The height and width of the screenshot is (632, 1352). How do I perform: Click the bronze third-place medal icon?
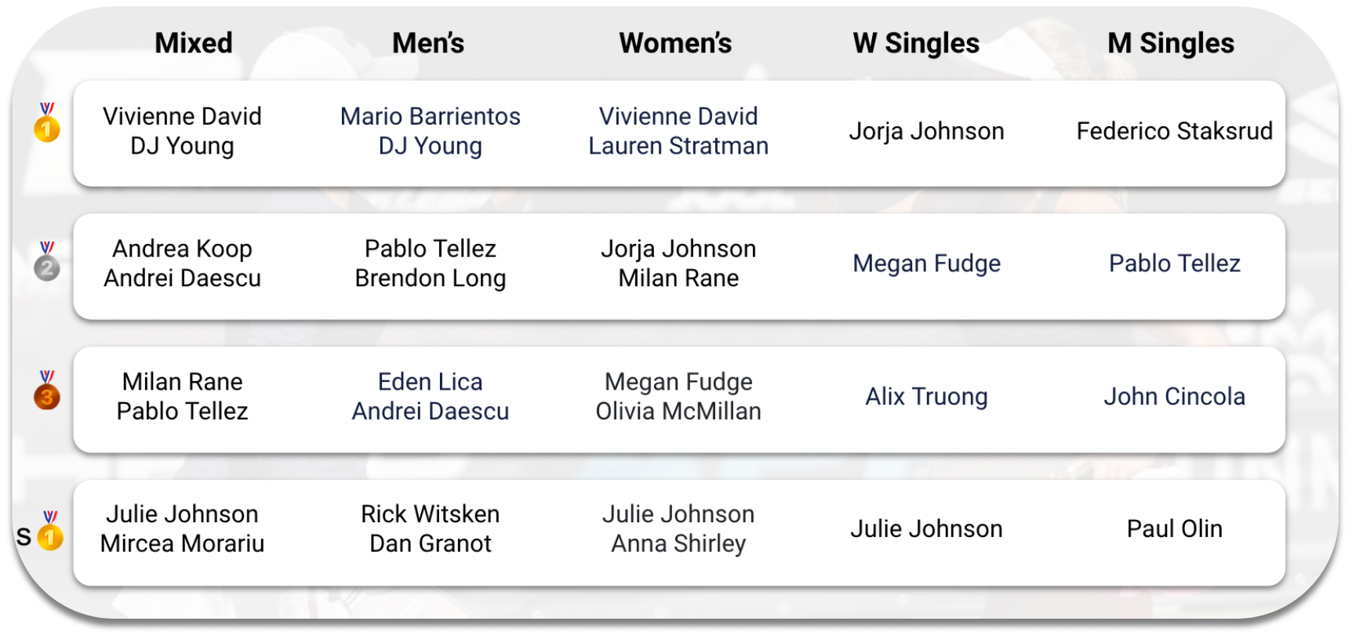coord(47,390)
